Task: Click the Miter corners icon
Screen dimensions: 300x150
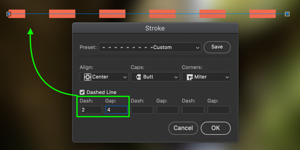Action: tap(190, 77)
